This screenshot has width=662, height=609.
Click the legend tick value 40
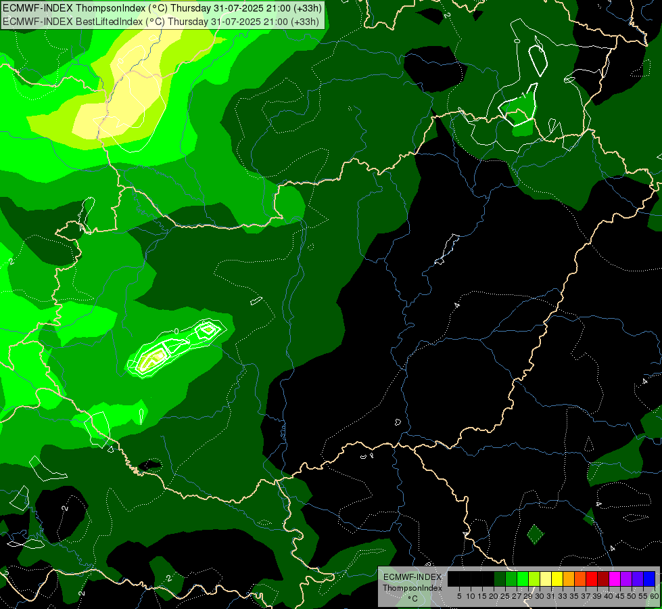pyautogui.click(x=608, y=596)
